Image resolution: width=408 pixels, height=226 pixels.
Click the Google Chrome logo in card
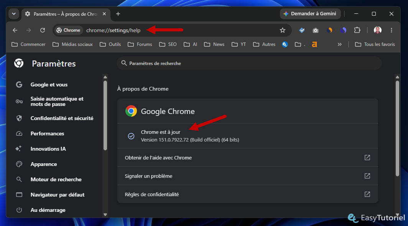coord(131,111)
